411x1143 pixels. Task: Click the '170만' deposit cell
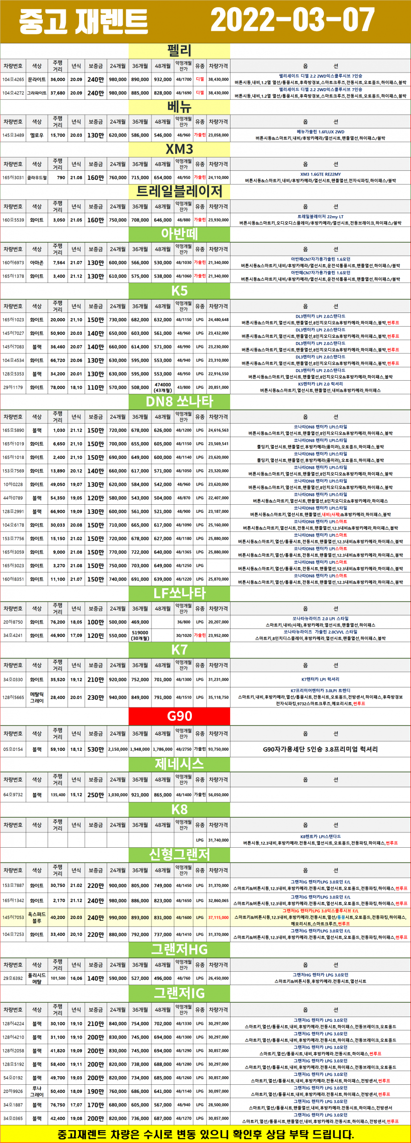pyautogui.click(x=95, y=1105)
